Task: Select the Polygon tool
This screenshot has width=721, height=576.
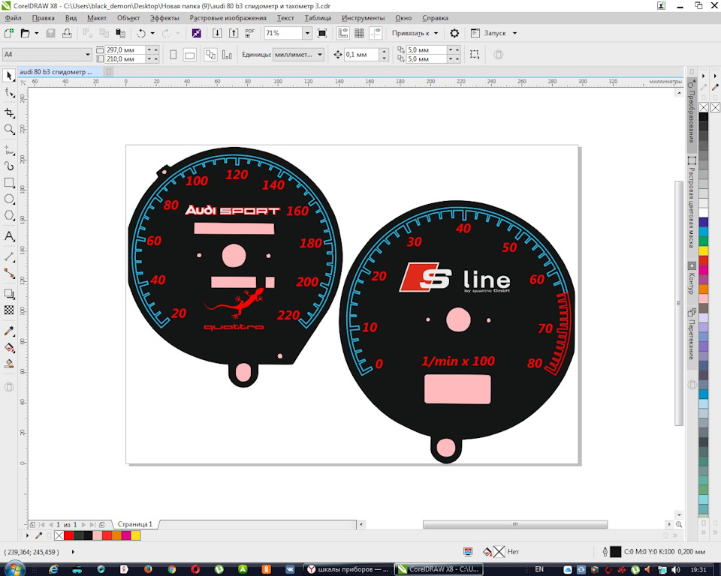Action: (x=9, y=215)
